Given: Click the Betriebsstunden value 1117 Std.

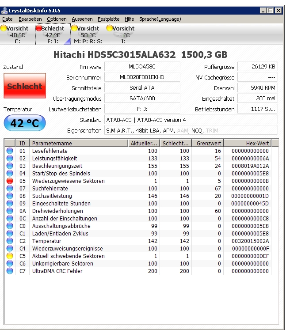Looking at the screenshot, I should pyautogui.click(x=257, y=109).
